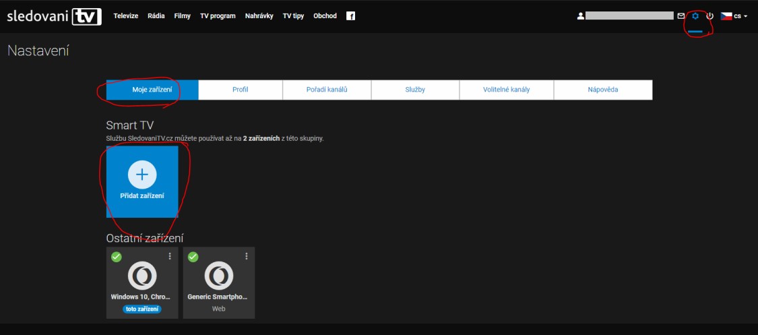The width and height of the screenshot is (758, 335).
Task: Click the 'toto zařízení' badge
Action: coord(142,309)
